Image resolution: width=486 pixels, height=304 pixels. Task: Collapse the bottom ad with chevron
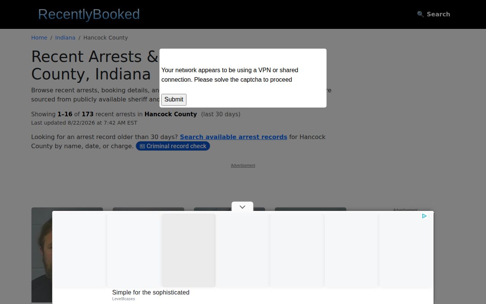click(x=242, y=207)
